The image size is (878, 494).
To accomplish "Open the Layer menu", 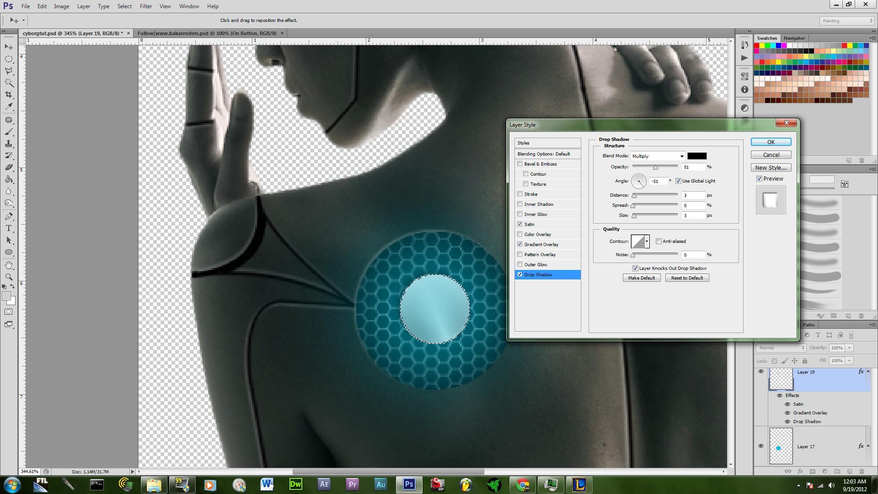I will [83, 6].
